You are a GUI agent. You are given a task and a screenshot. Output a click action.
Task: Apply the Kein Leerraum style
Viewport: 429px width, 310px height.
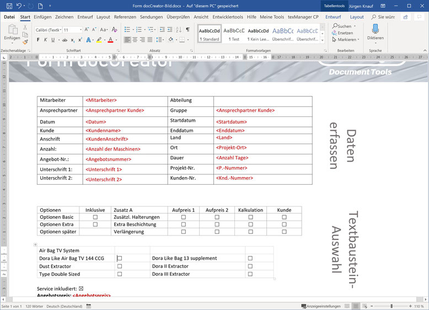pos(258,34)
